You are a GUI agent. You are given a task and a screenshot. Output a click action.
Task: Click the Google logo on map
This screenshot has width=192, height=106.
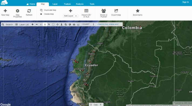[x=5, y=104]
